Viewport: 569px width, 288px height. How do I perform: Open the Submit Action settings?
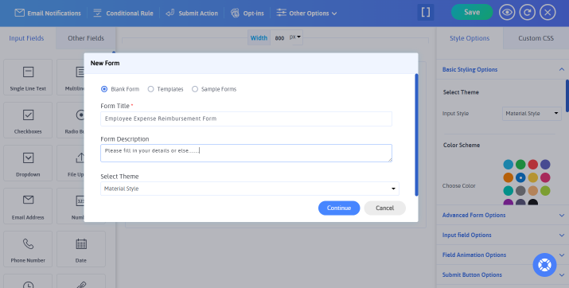(x=192, y=13)
